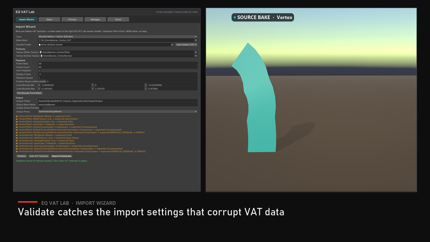Click the DemoBanner_VertexNormal texture thumbnail icon

coord(42,56)
